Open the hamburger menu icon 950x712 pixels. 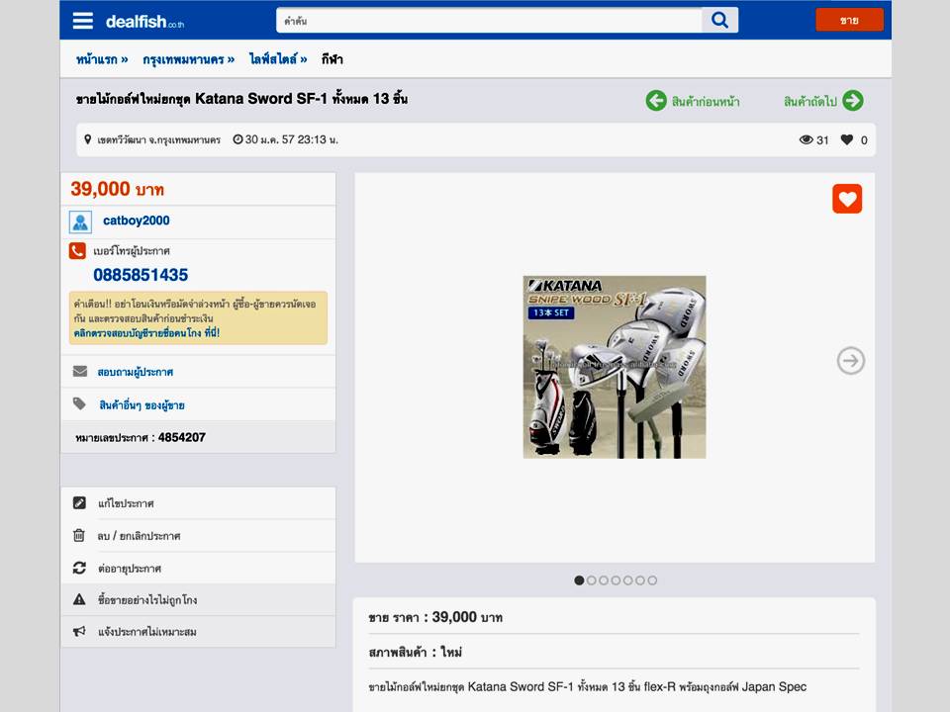[83, 21]
